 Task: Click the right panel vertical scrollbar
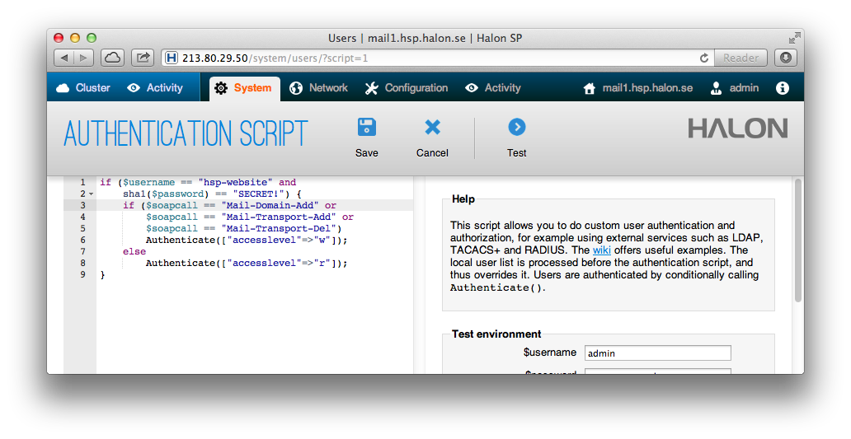[798, 241]
